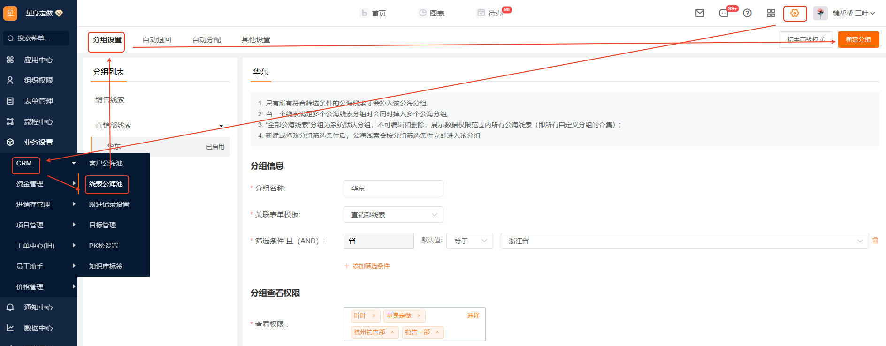Remove the 星身定做 permission tag
This screenshot has width=886, height=346.
(x=419, y=316)
